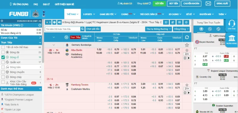Check the Bóng đá checkbox
The image size is (238, 113).
click(3, 52)
